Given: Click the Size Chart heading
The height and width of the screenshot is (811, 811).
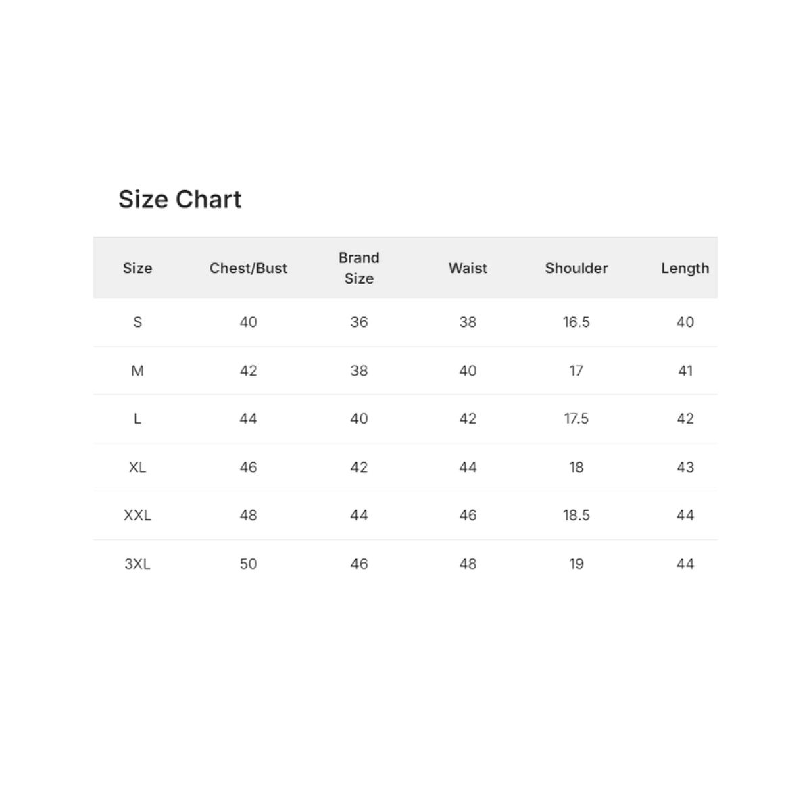Looking at the screenshot, I should 180,199.
